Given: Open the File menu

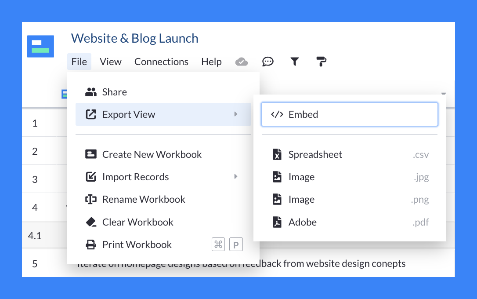Looking at the screenshot, I should coord(79,62).
